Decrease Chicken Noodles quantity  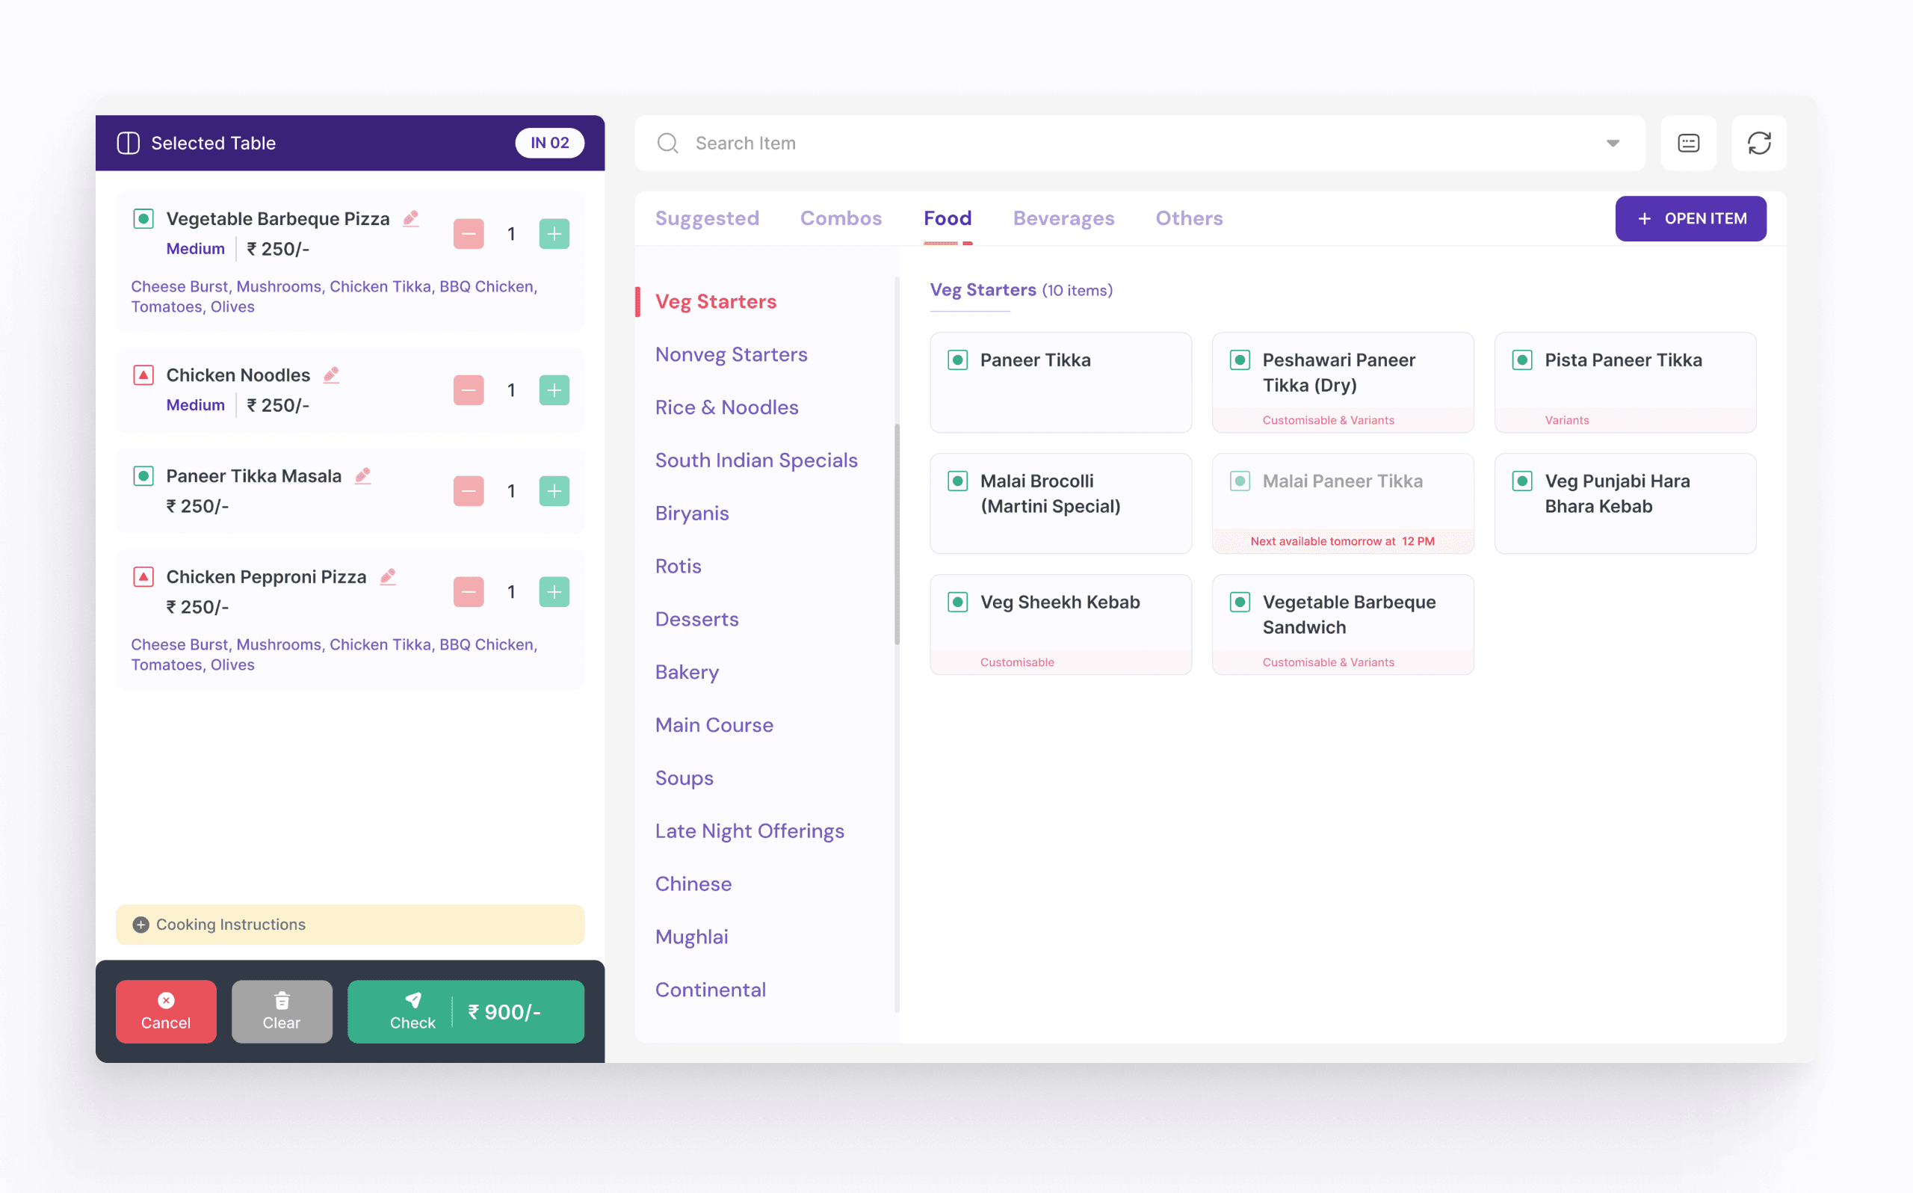point(469,389)
